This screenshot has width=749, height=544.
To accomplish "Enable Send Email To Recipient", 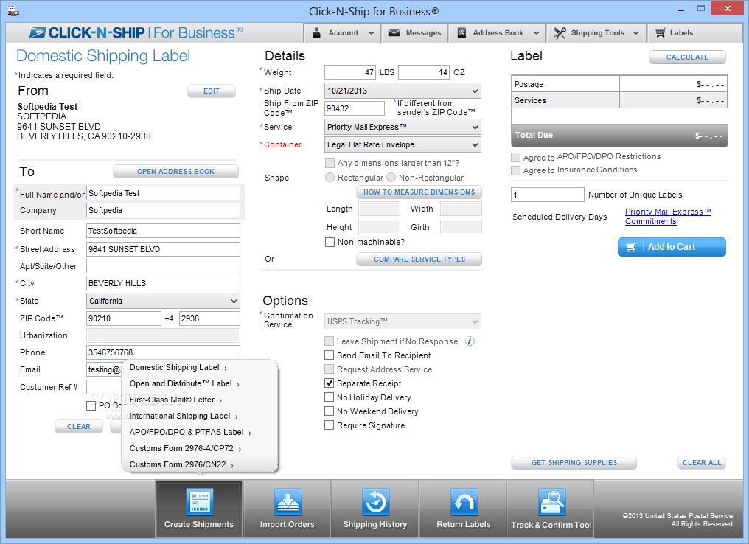I will click(329, 355).
